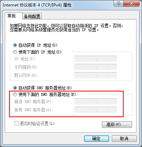
Task: Click the 使用下面的 DNS 服务器地址 label text
Action: click(x=48, y=94)
